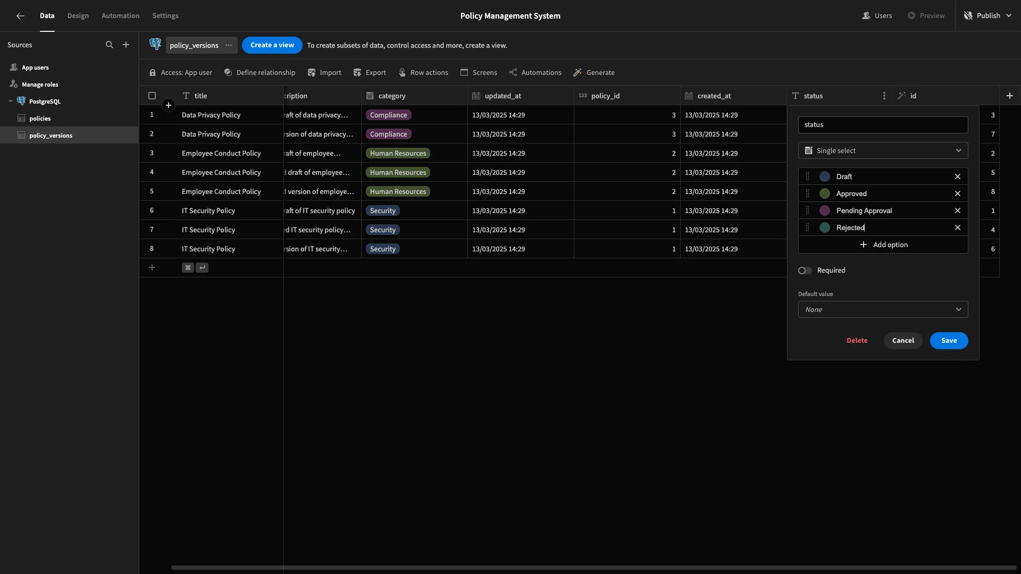Click the id column header
This screenshot has width=1021, height=574.
pyautogui.click(x=946, y=96)
